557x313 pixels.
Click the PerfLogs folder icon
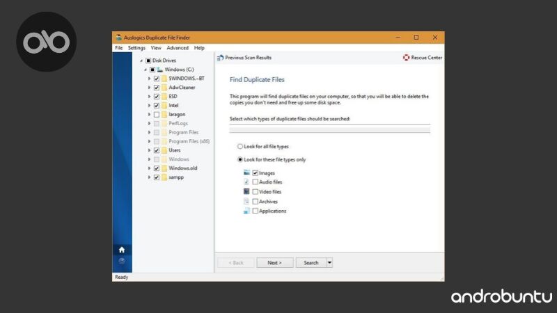pyautogui.click(x=164, y=123)
